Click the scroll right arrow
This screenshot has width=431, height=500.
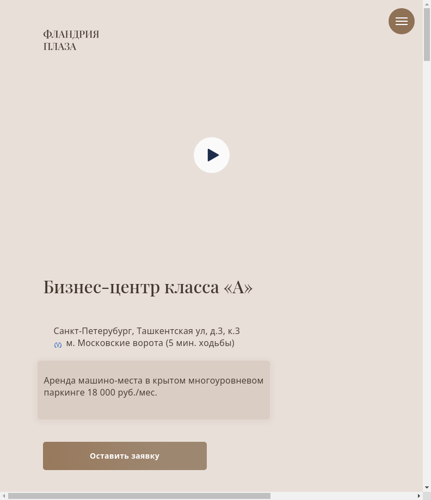point(419,496)
